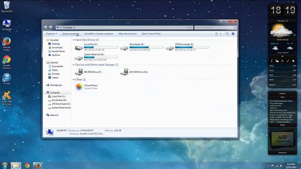Click the Explorer forward navigation arrow
This screenshot has height=169, width=301.
50,27
